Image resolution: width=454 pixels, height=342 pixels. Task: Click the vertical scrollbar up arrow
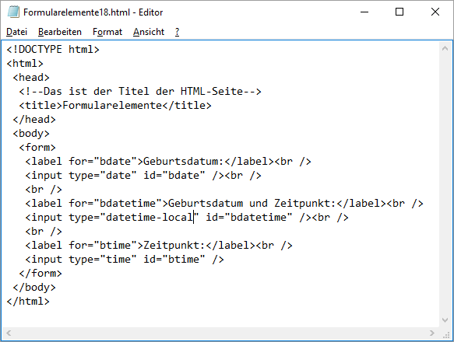coord(445,48)
